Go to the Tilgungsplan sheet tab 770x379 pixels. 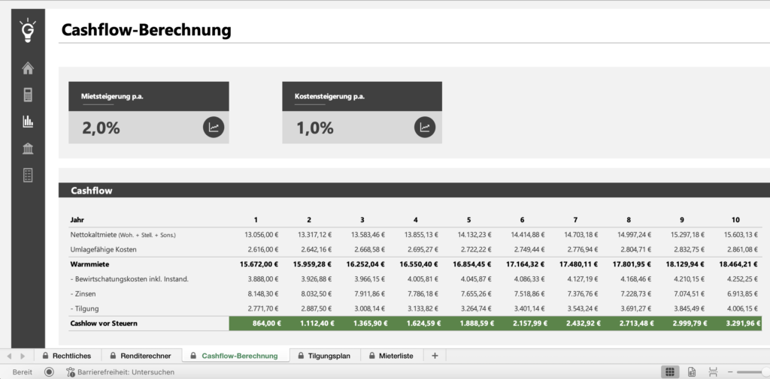pos(324,356)
